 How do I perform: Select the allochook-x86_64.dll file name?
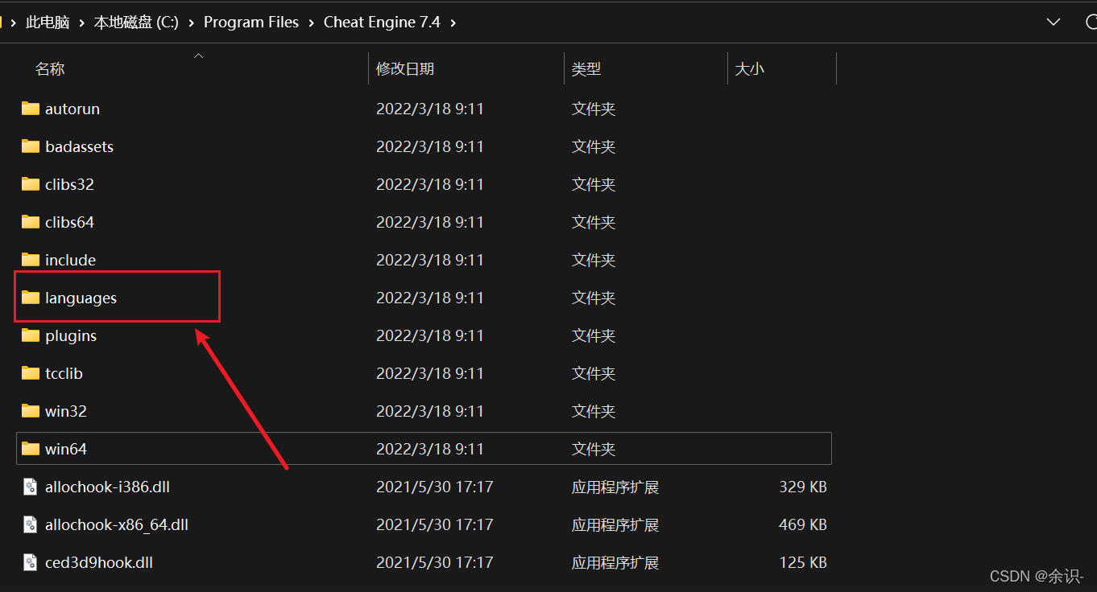coord(117,524)
